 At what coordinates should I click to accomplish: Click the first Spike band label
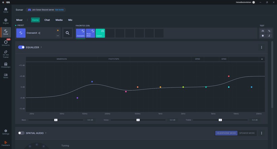tap(198, 59)
